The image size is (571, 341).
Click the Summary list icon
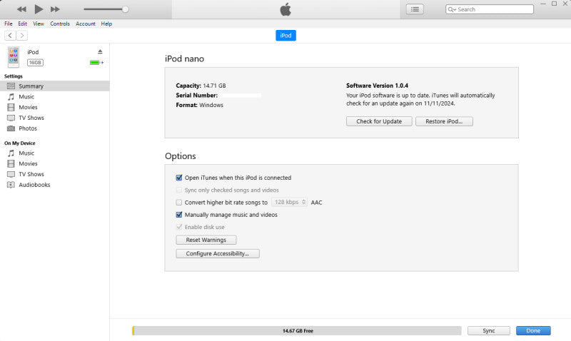(x=11, y=86)
